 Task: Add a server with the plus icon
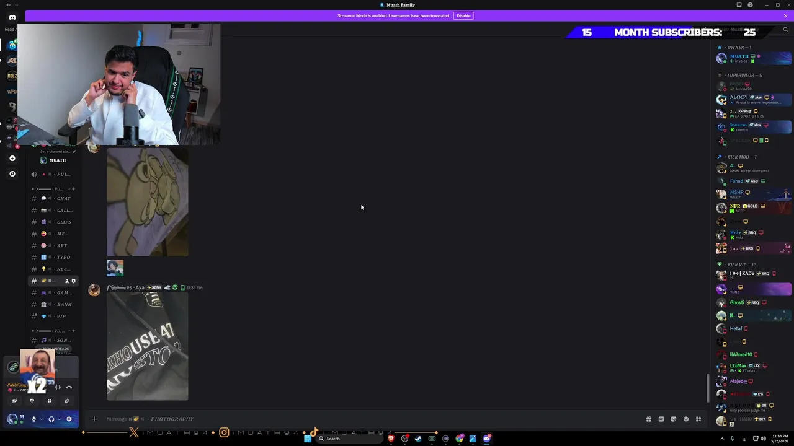click(x=12, y=159)
